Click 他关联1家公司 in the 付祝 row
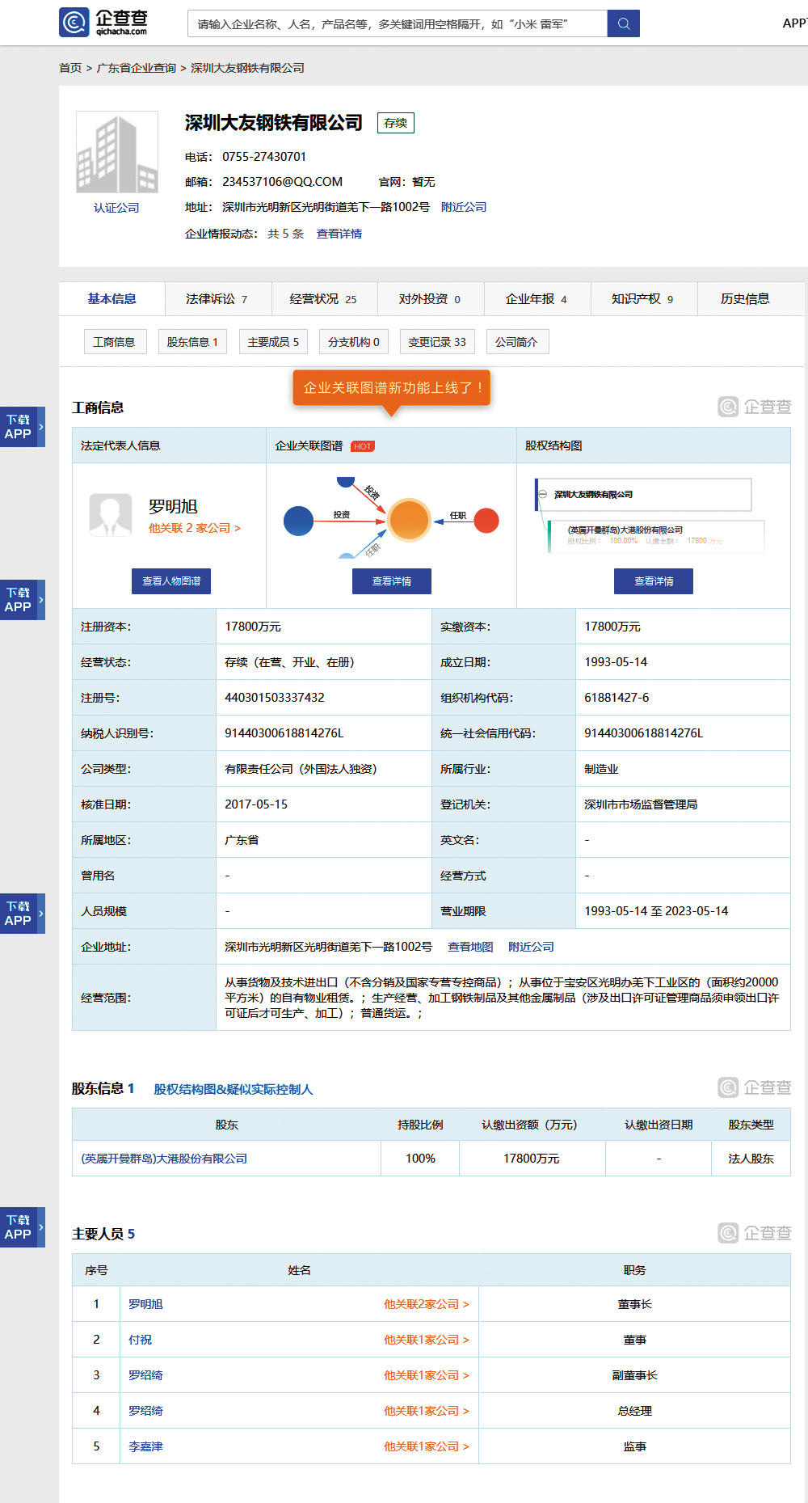Viewport: 808px width, 1503px height. click(427, 1340)
